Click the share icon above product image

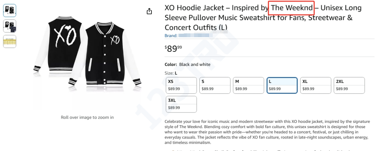(x=149, y=11)
